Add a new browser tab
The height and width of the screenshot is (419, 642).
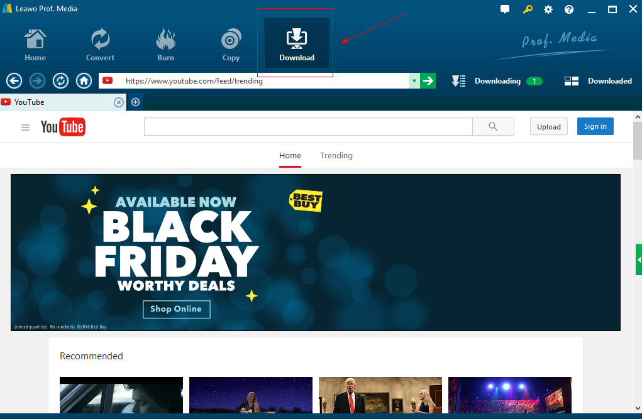136,102
